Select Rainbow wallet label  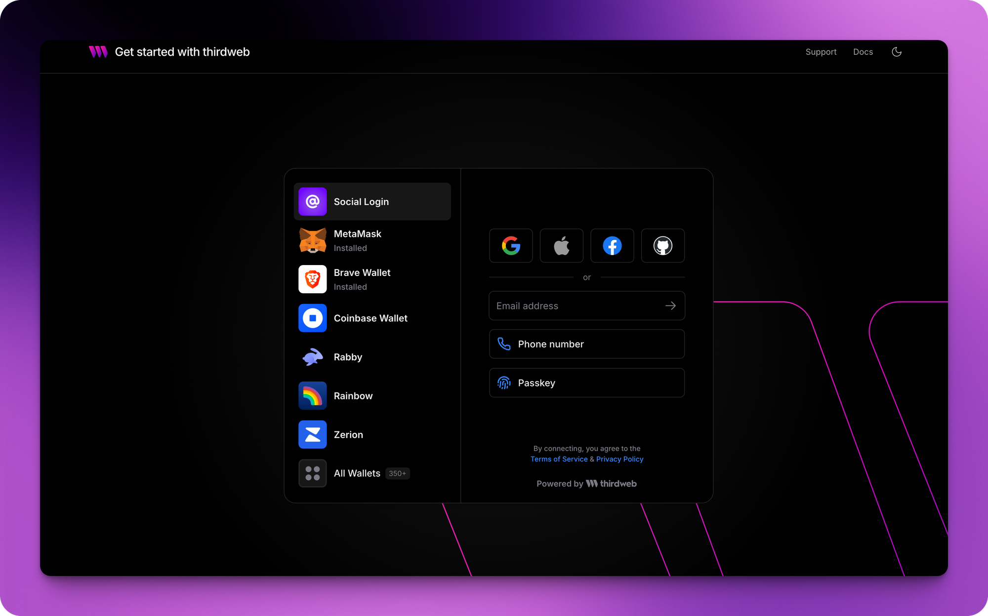click(x=353, y=396)
